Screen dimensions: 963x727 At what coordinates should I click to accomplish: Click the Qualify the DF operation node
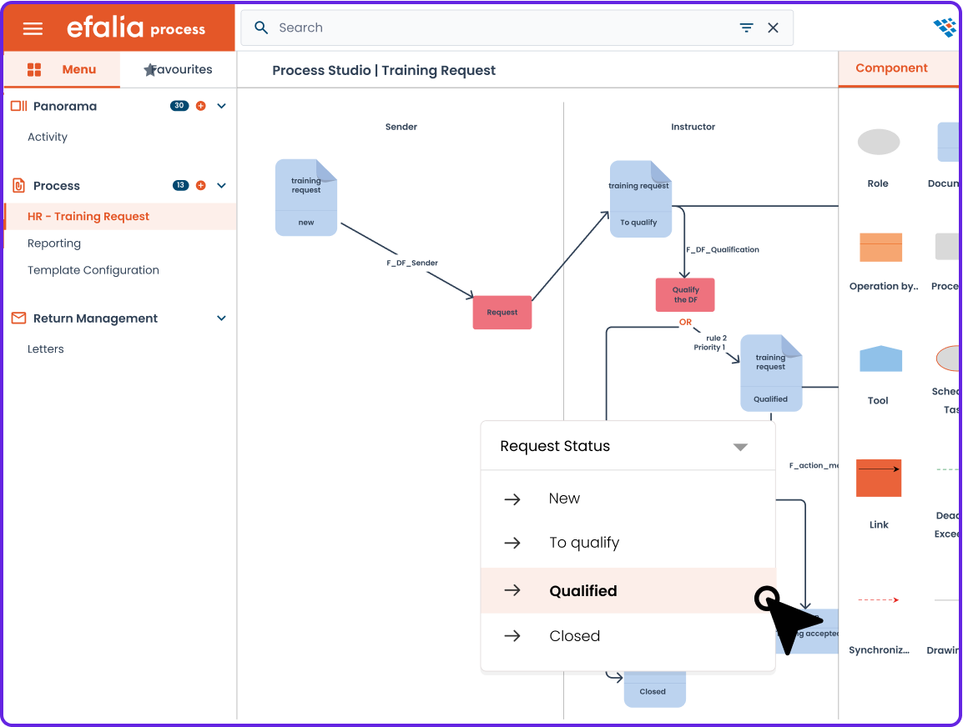click(x=685, y=294)
